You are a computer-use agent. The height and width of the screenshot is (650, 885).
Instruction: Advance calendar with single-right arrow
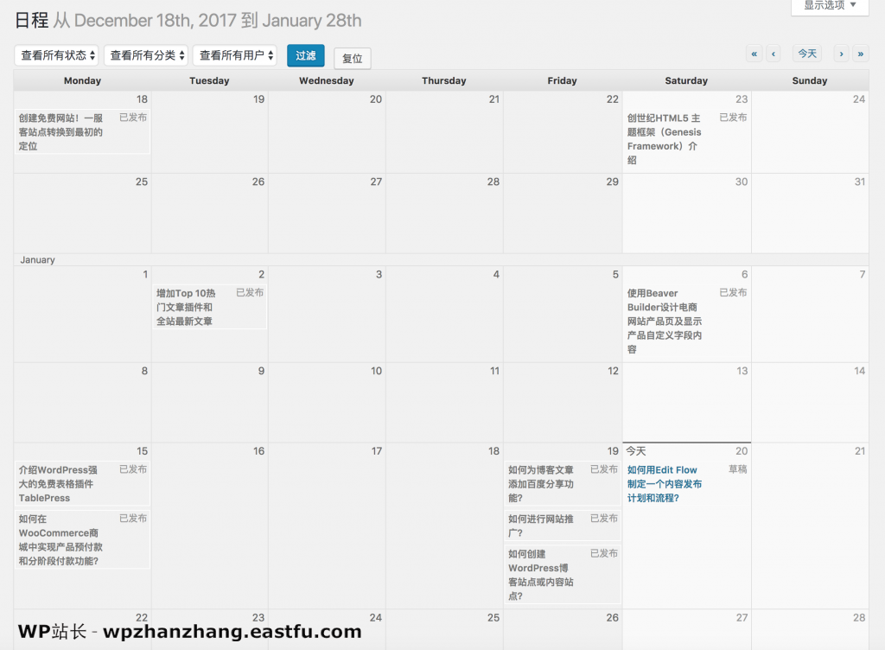841,54
